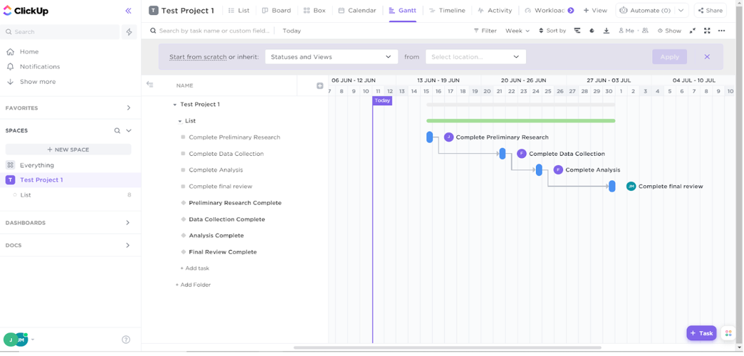Switch to the Calendar tab
This screenshot has width=744, height=356.
[357, 11]
